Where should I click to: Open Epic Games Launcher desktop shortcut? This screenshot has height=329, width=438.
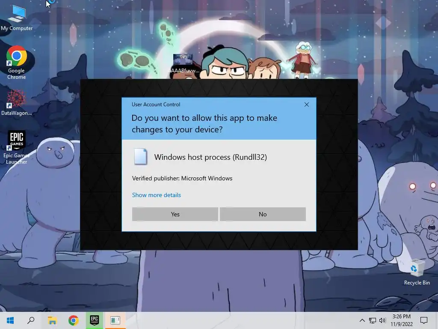click(17, 148)
